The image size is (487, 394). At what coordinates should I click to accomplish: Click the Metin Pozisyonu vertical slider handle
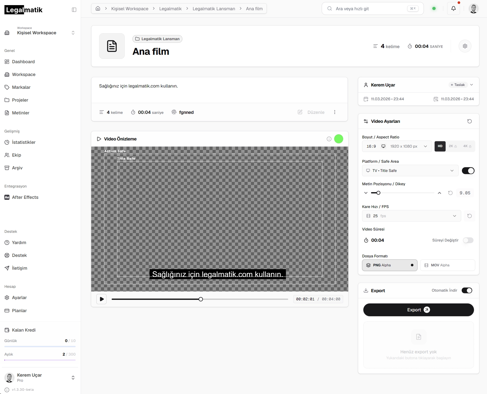pyautogui.click(x=378, y=193)
